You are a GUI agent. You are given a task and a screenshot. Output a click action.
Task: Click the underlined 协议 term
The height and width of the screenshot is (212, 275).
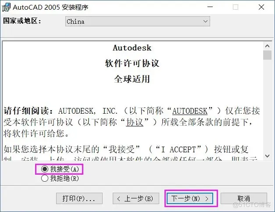(x=135, y=122)
